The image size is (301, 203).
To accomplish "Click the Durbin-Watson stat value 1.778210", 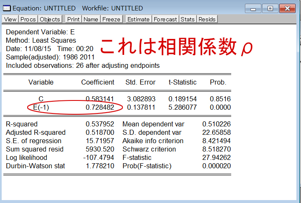I will pos(100,166).
